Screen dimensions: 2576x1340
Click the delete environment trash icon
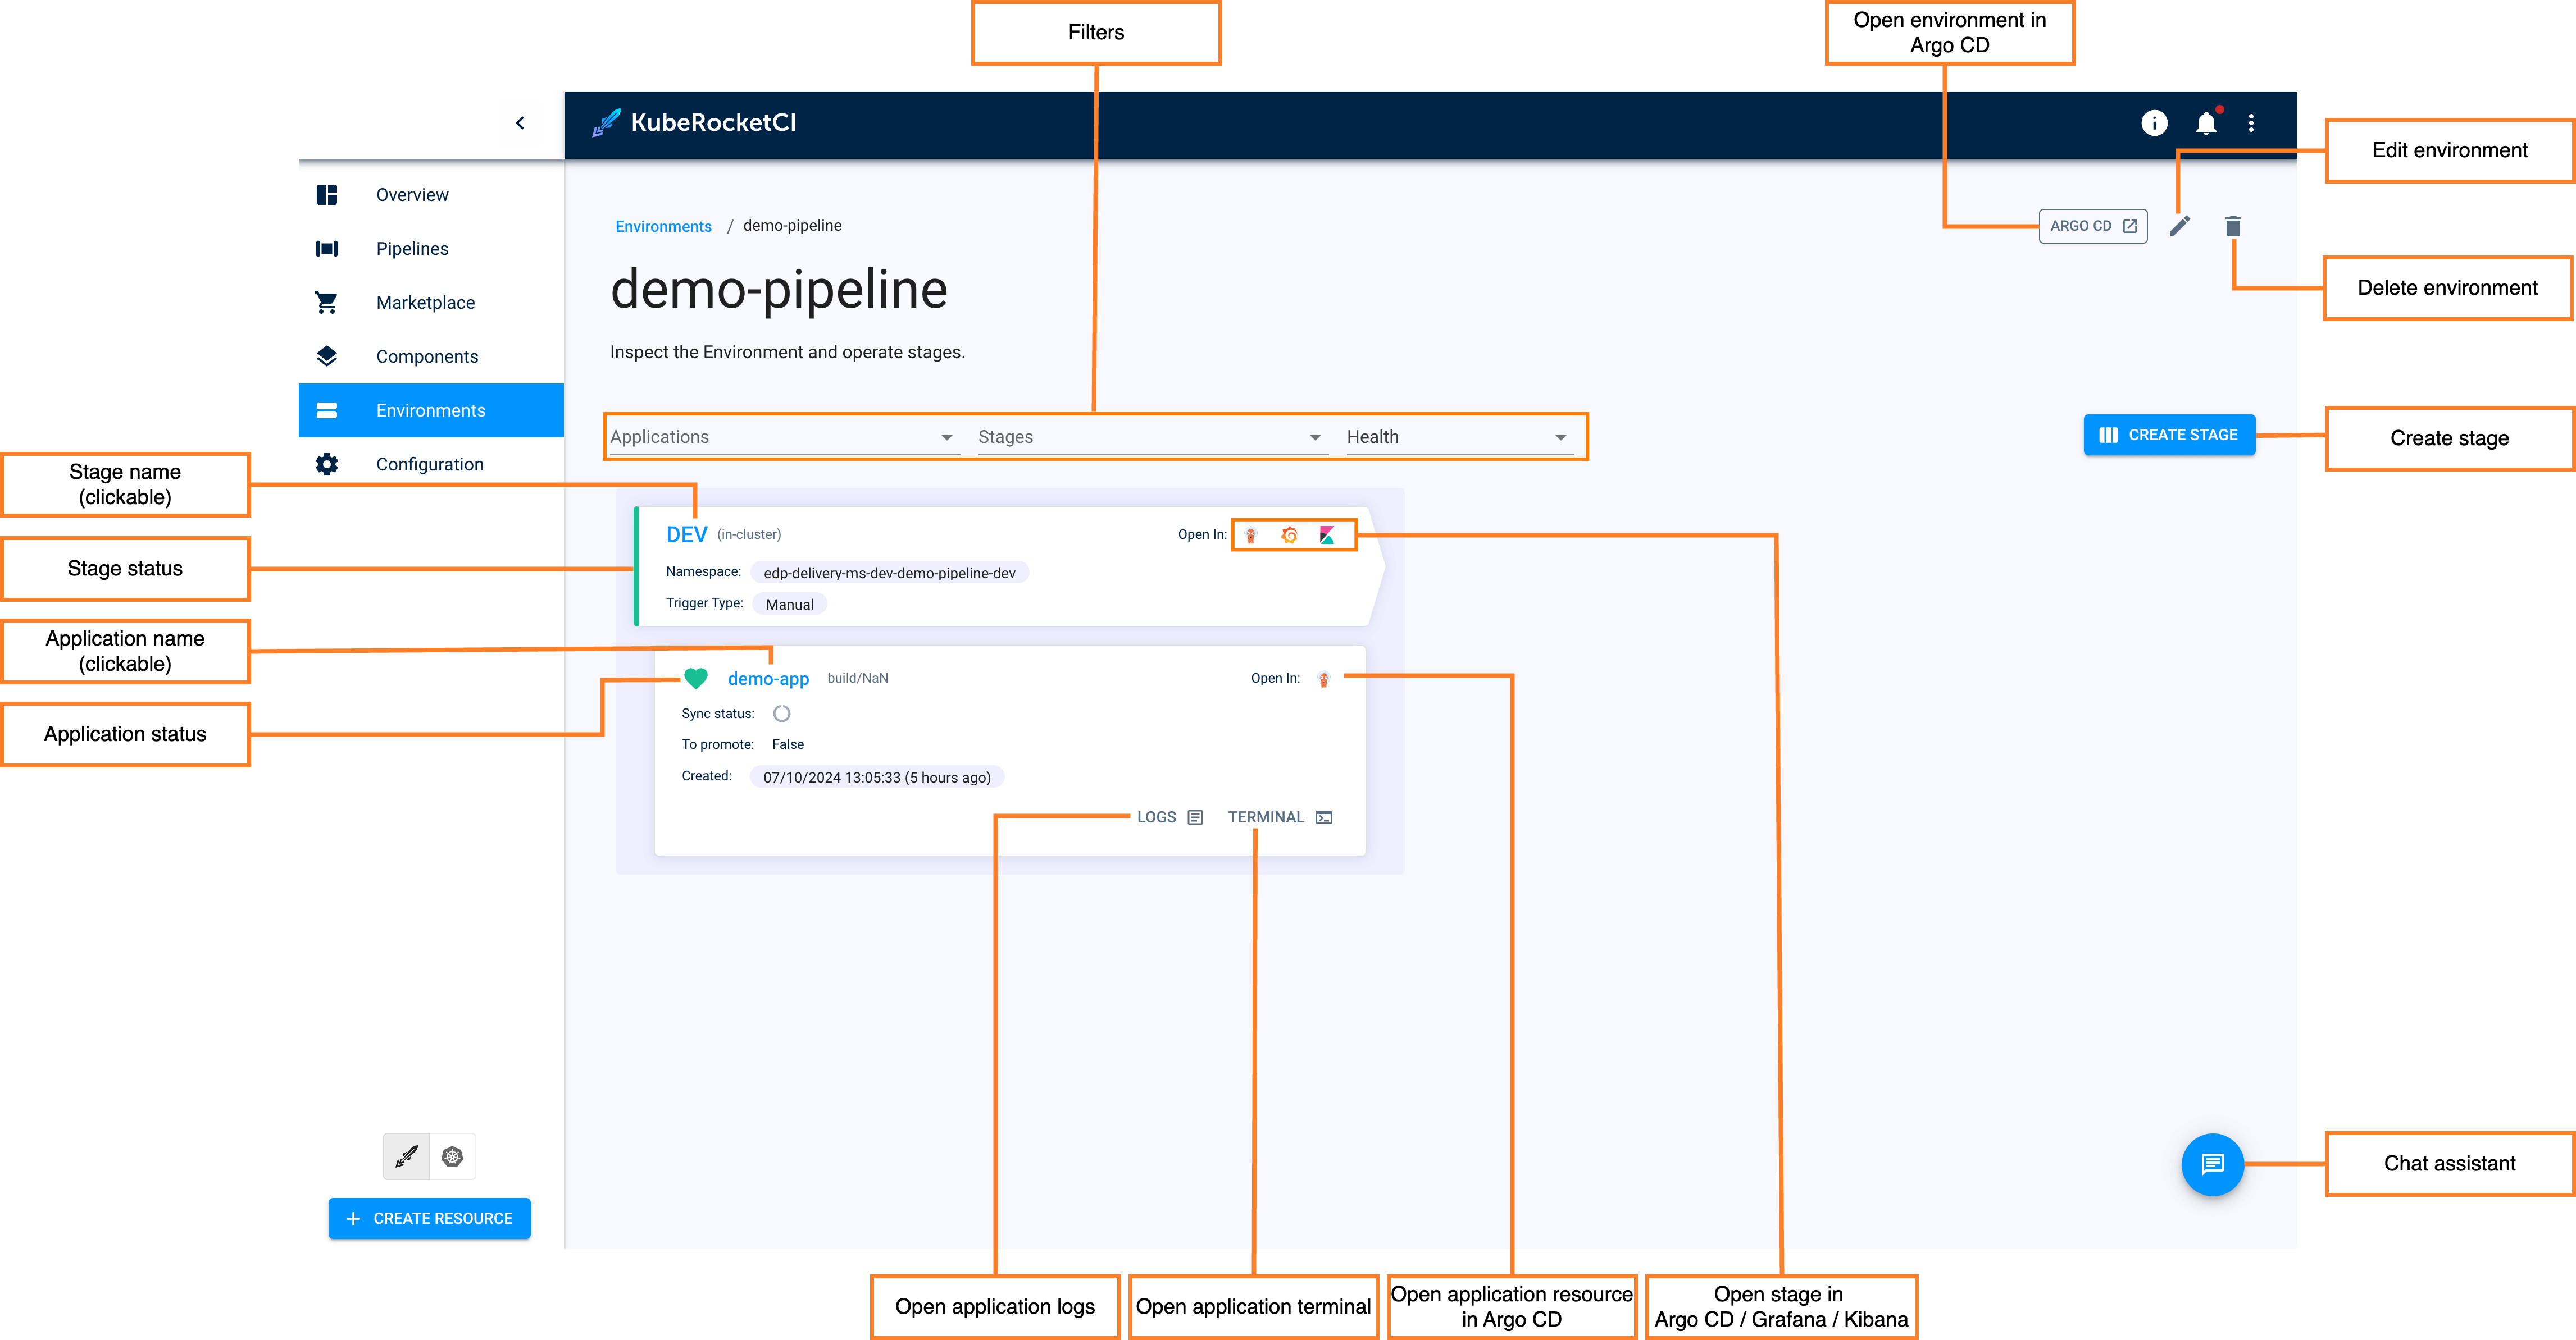(2233, 226)
